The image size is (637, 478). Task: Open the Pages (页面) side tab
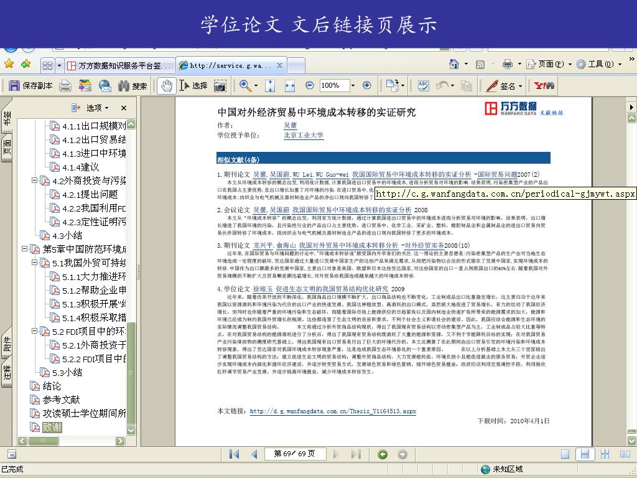click(7, 147)
